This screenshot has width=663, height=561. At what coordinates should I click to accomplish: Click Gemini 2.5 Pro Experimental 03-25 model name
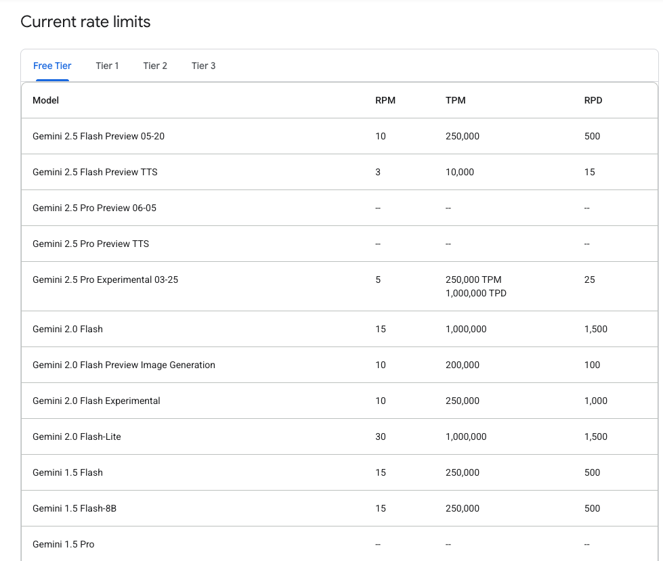pyautogui.click(x=105, y=279)
